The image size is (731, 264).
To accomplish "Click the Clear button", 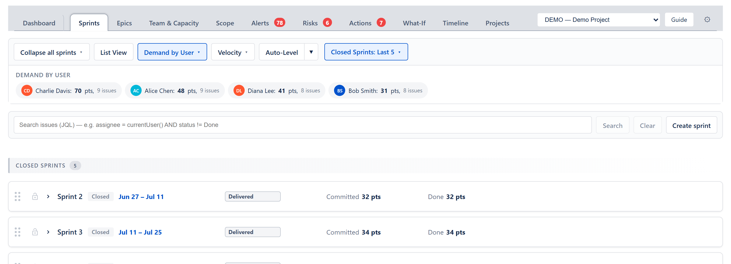I will [x=647, y=125].
